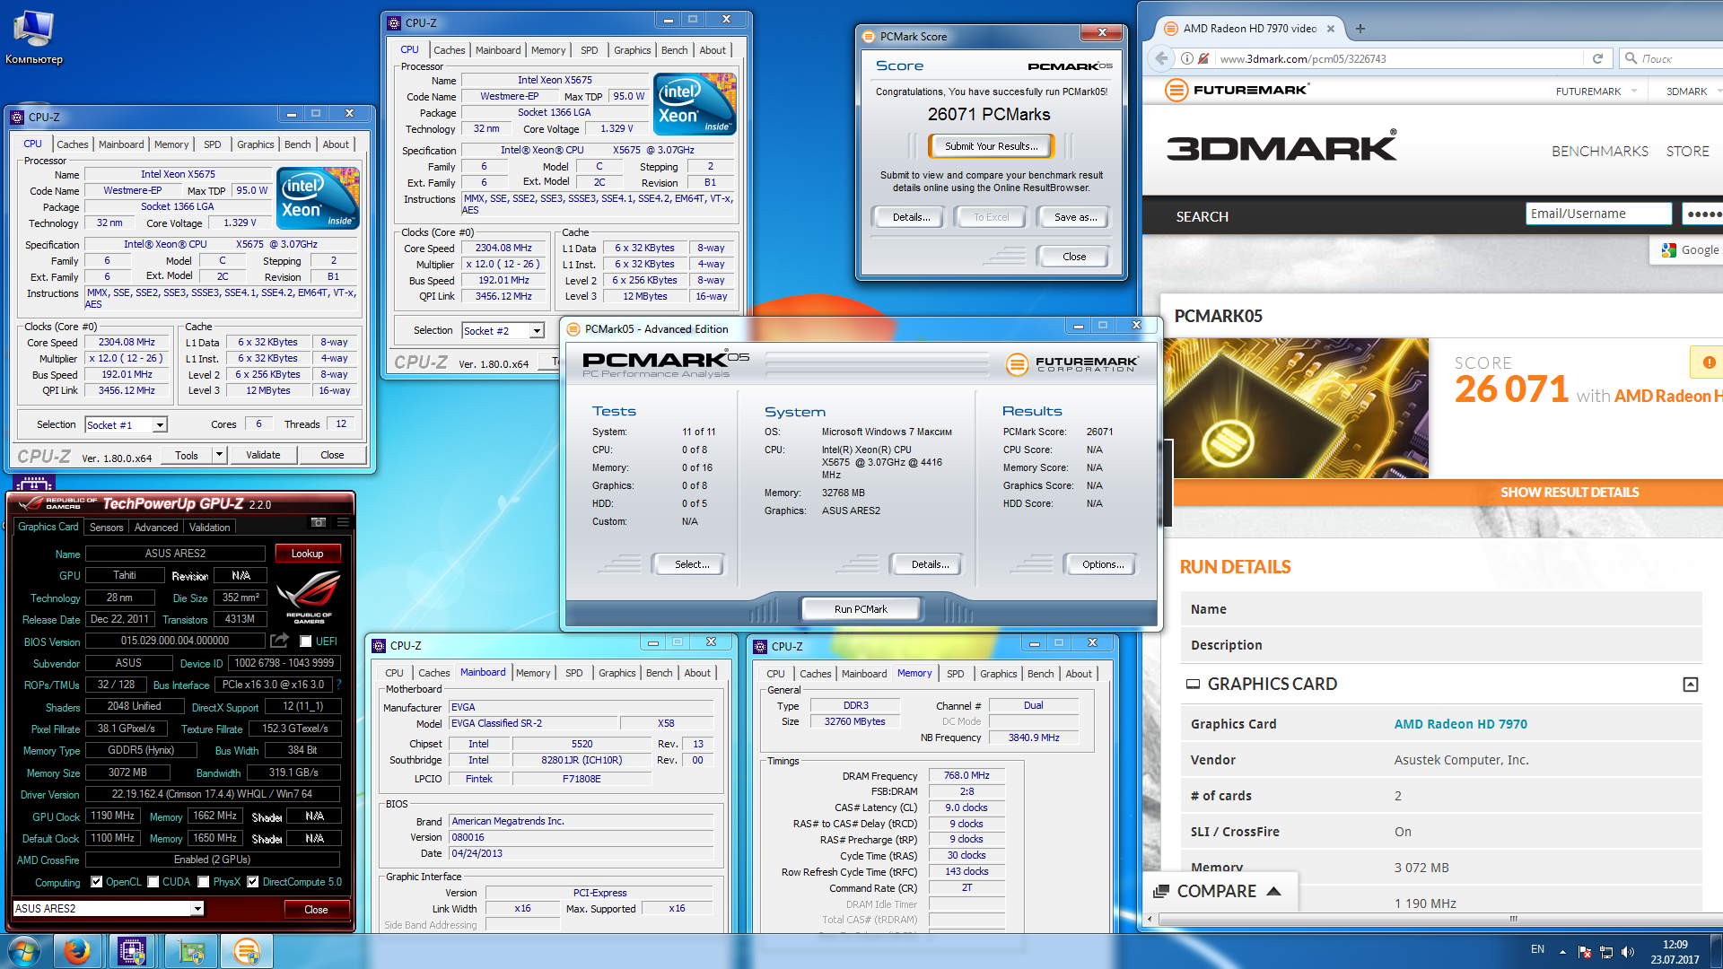Click Bus Interface question mark in GPU-Z
This screenshot has width=1723, height=969.
pos(339,685)
